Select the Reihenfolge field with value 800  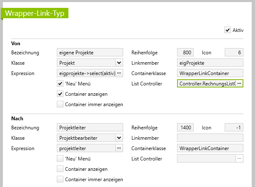(x=185, y=52)
